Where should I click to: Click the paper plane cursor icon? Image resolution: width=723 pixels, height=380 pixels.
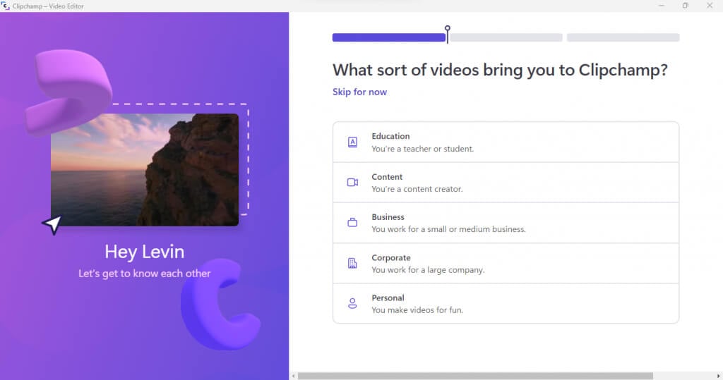point(52,225)
